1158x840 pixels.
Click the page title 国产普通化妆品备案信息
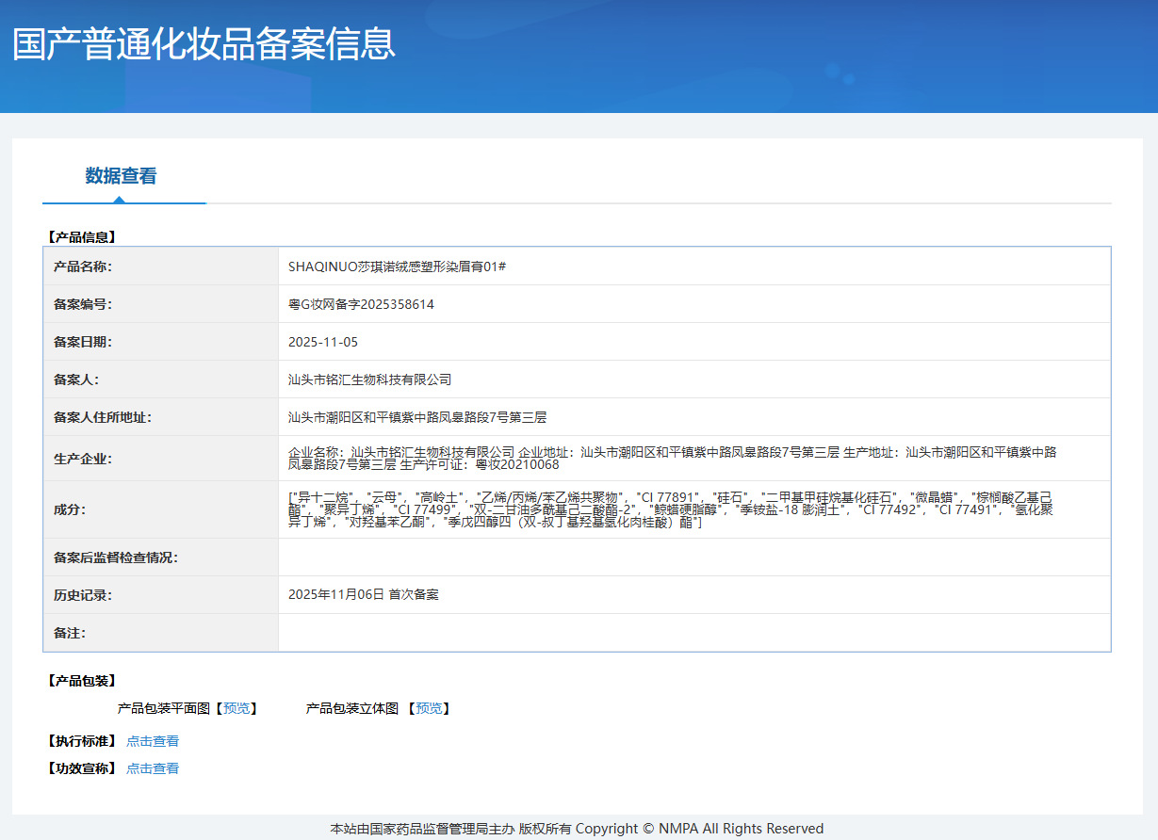coord(204,44)
